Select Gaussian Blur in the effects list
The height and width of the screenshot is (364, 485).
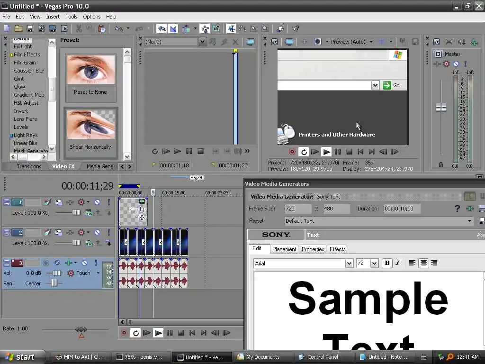click(29, 71)
